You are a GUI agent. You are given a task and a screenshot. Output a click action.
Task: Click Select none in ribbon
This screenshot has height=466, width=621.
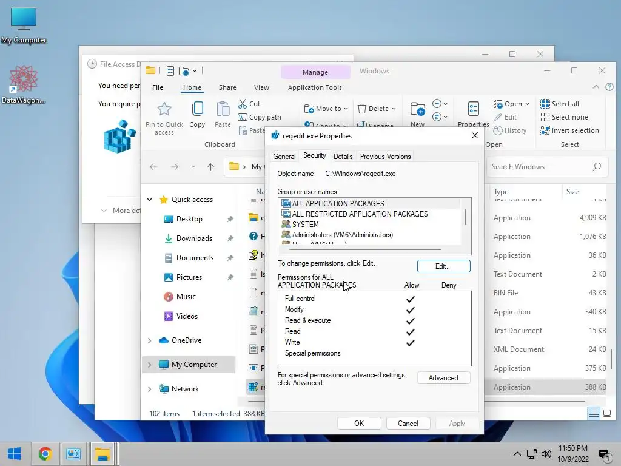[565, 117]
